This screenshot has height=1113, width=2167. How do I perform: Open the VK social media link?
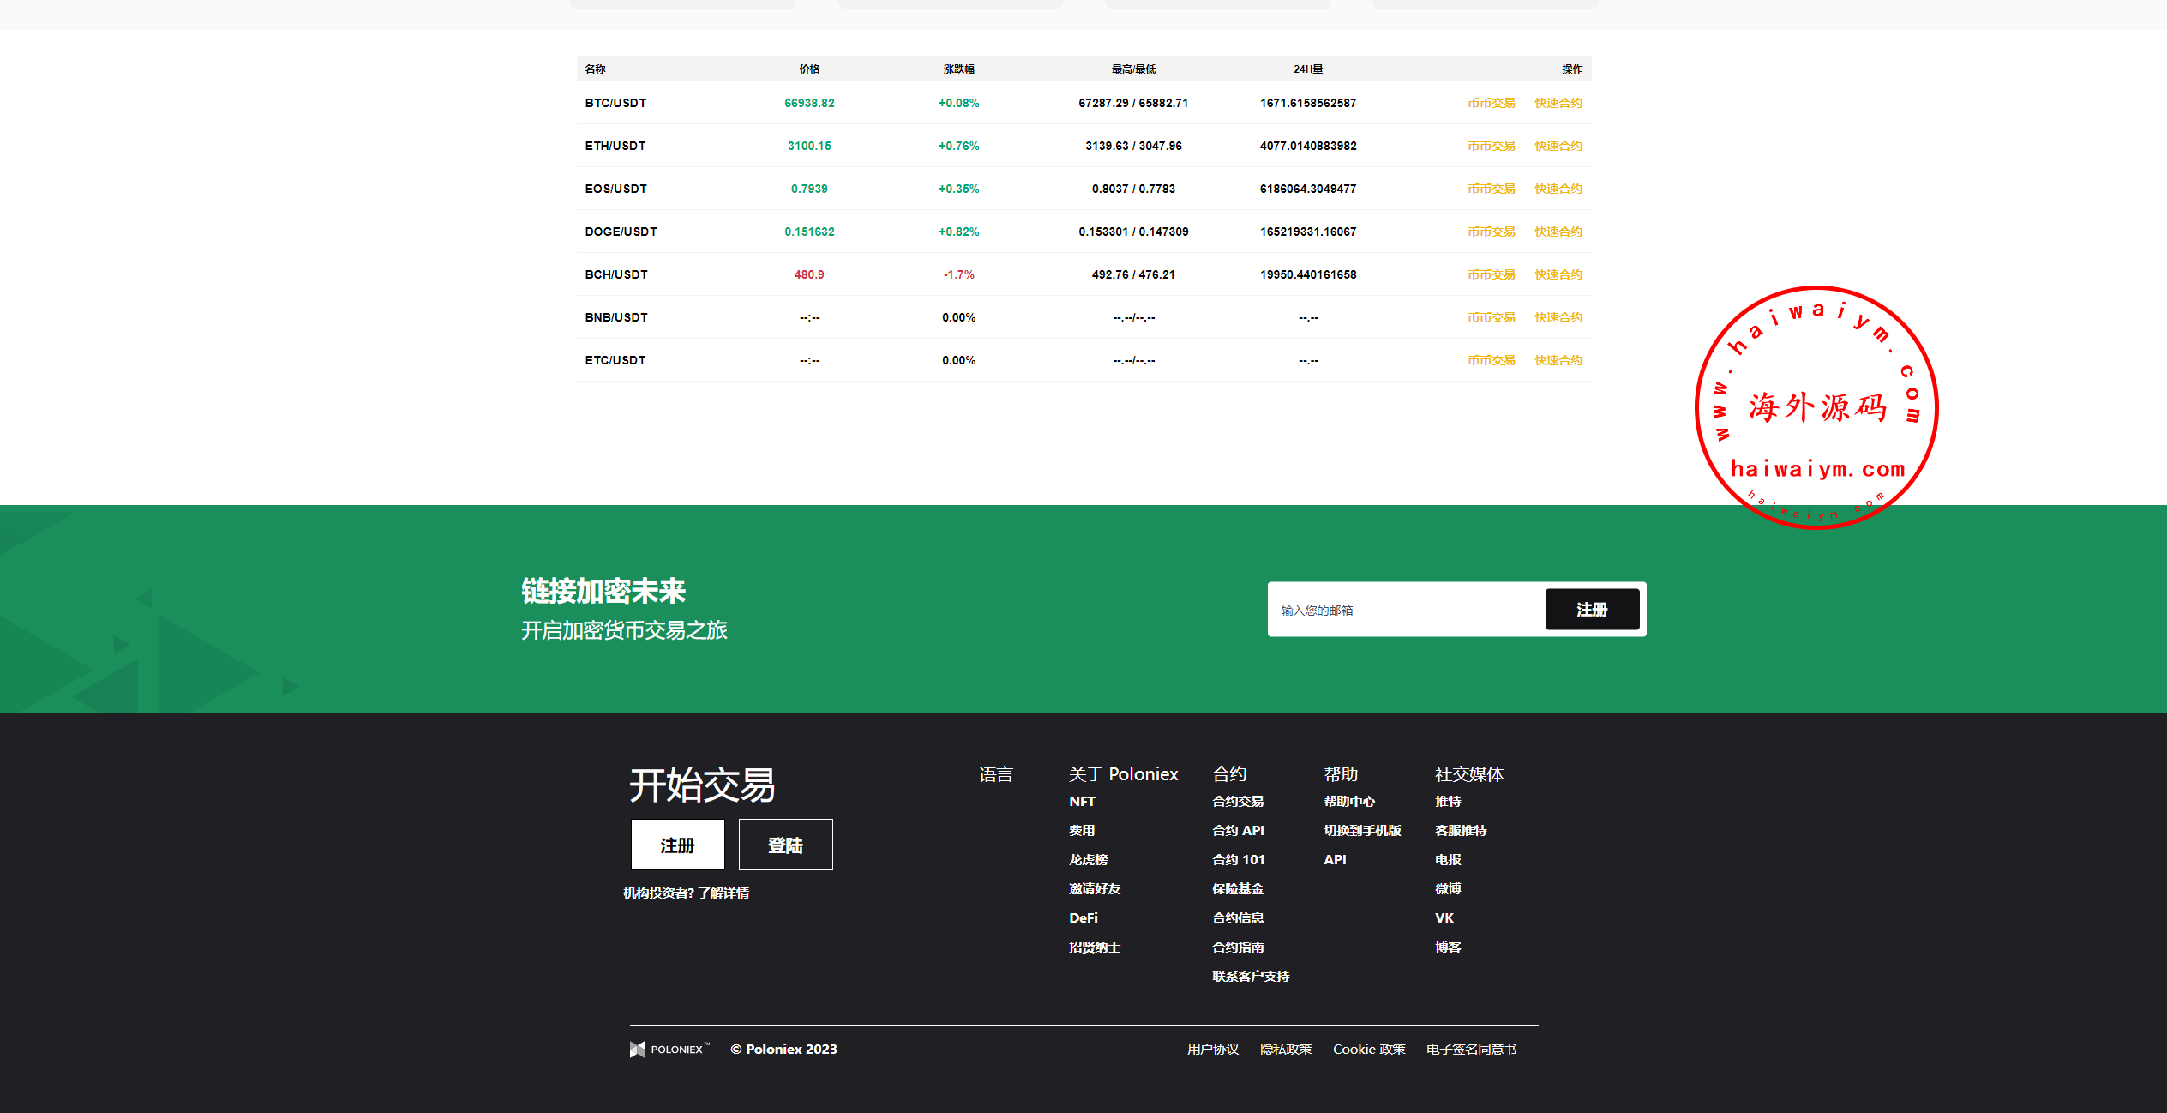1444,917
